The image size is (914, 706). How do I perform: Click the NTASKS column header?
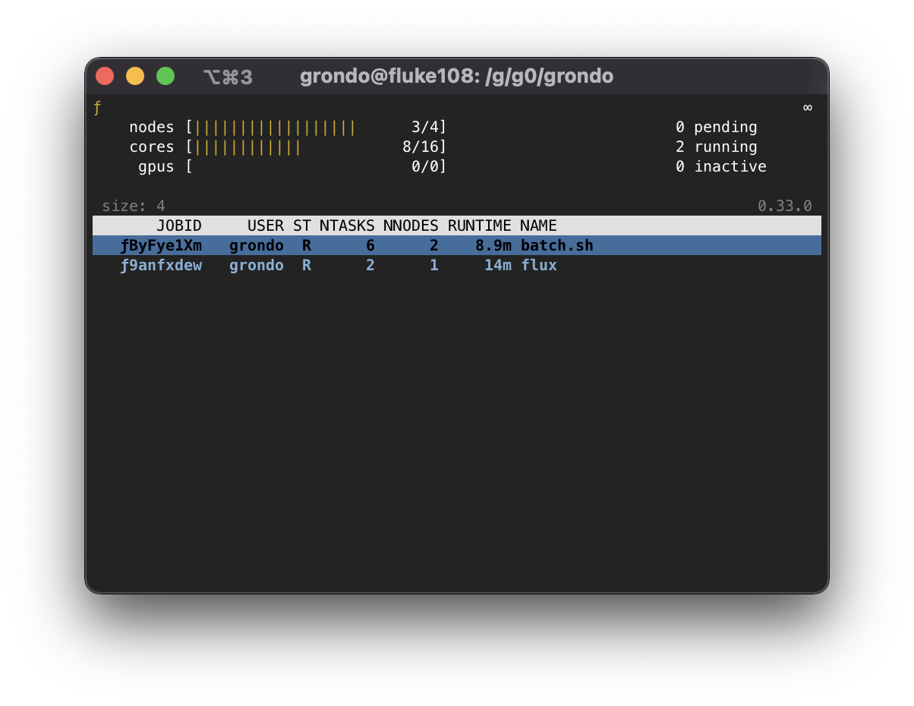(347, 225)
